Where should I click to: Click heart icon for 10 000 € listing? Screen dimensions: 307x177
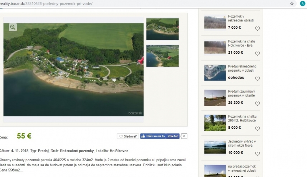[x=257, y=154]
